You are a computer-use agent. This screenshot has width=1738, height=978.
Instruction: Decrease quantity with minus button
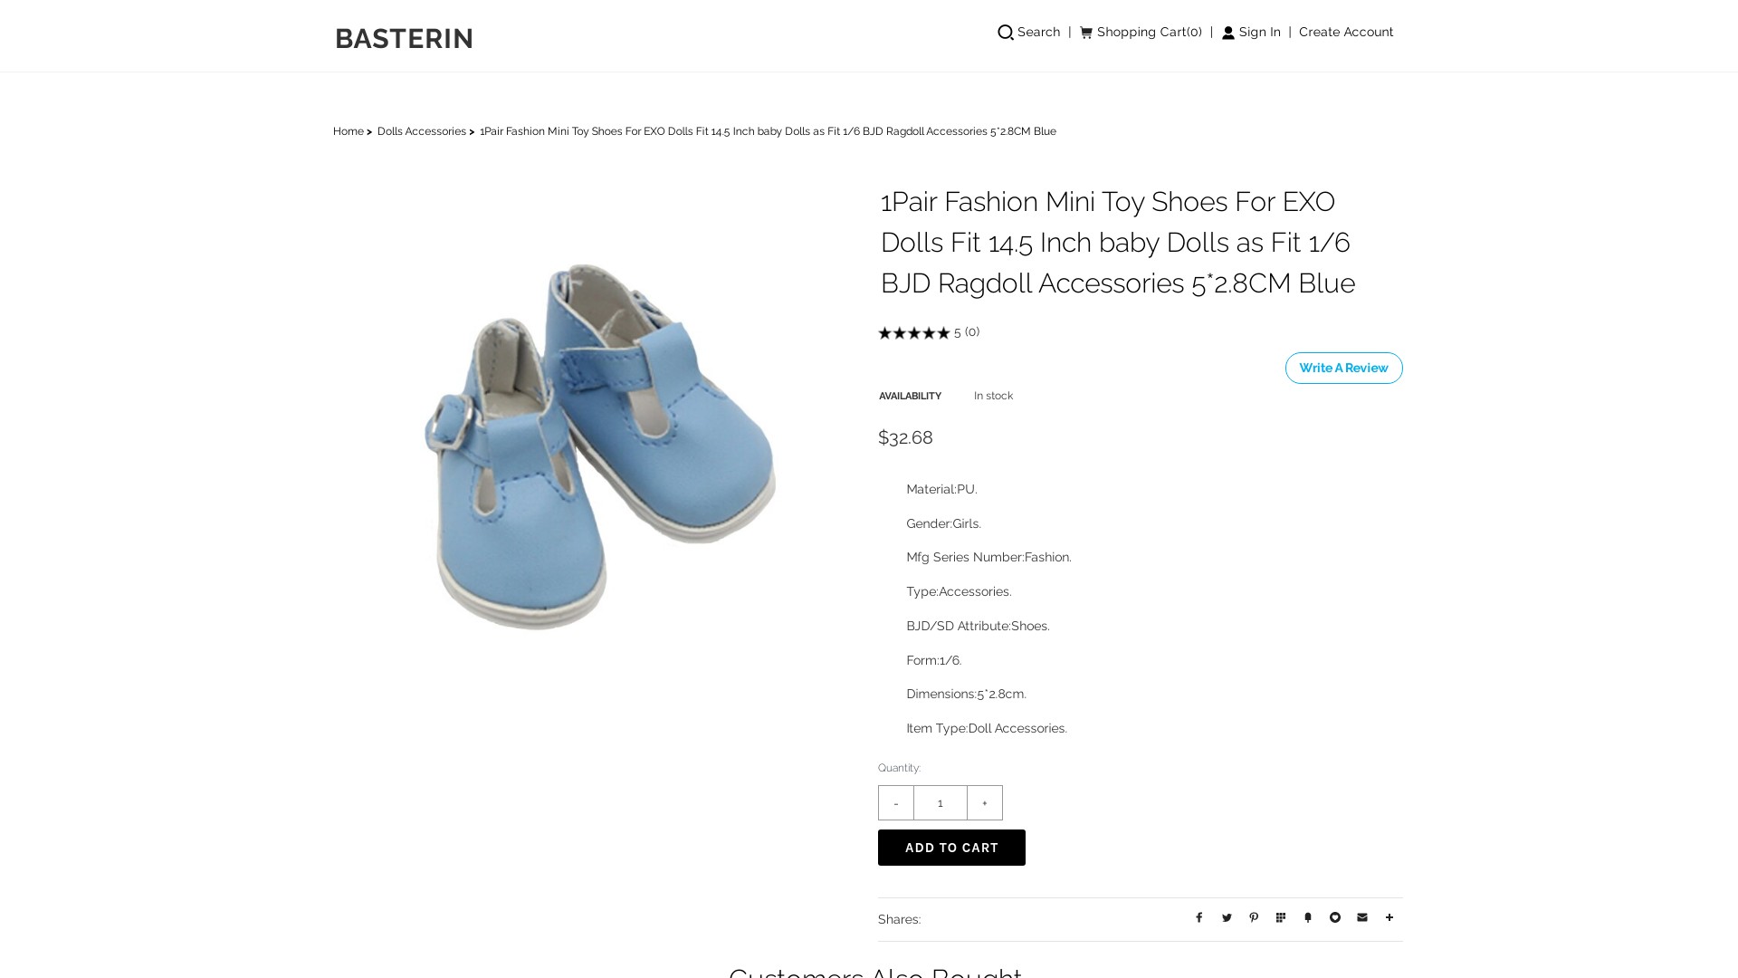896,803
